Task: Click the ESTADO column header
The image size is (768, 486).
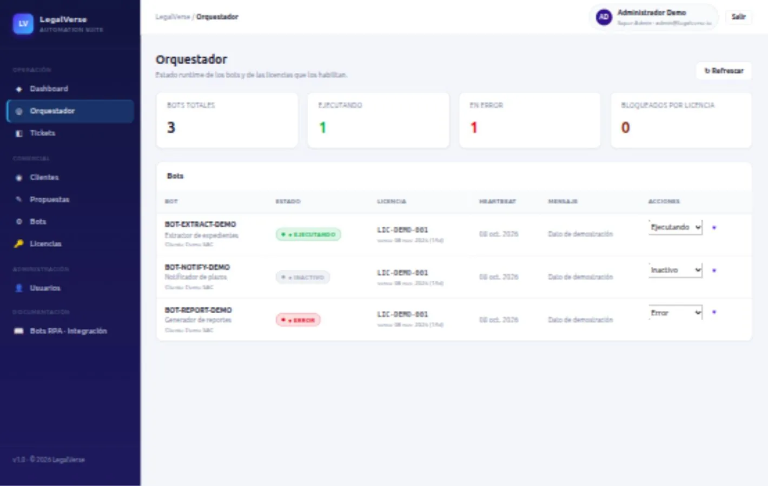Action: coord(288,201)
